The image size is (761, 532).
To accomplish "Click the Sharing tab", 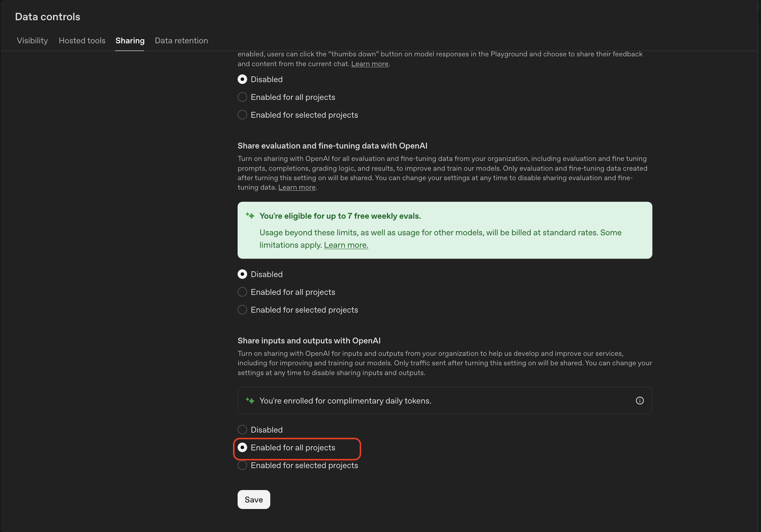I will [x=130, y=40].
